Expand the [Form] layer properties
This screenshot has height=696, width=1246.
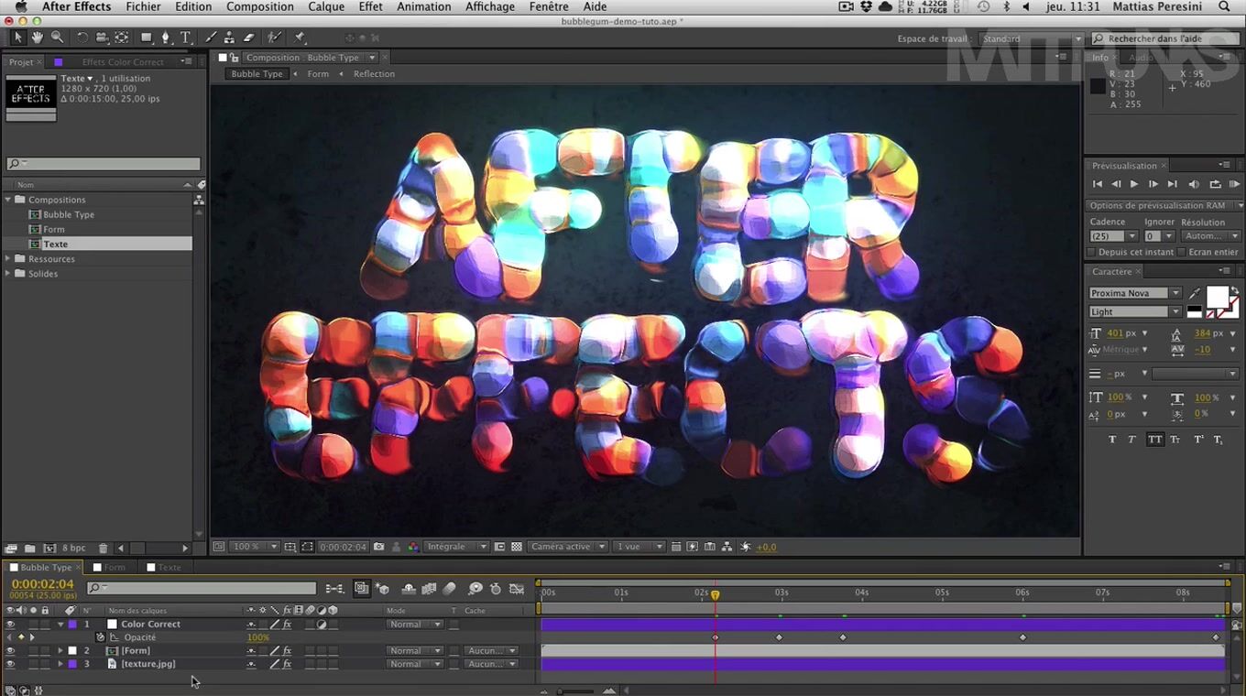point(60,651)
